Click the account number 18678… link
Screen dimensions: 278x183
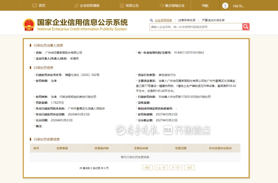239,6
